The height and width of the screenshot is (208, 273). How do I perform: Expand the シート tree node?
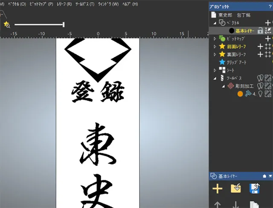point(215,70)
